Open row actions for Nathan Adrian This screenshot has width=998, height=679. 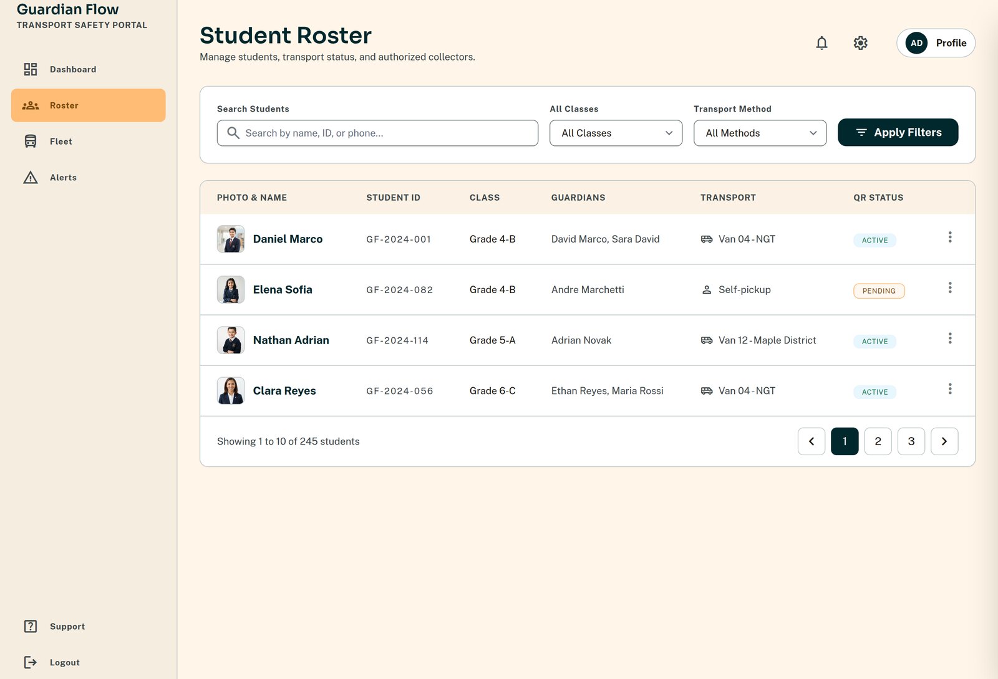click(x=950, y=338)
